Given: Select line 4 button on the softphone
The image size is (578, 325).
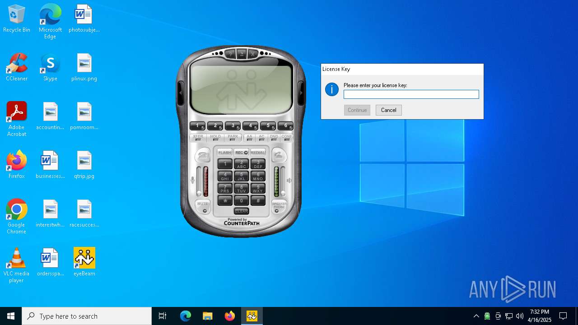Looking at the screenshot, I should (250, 125).
